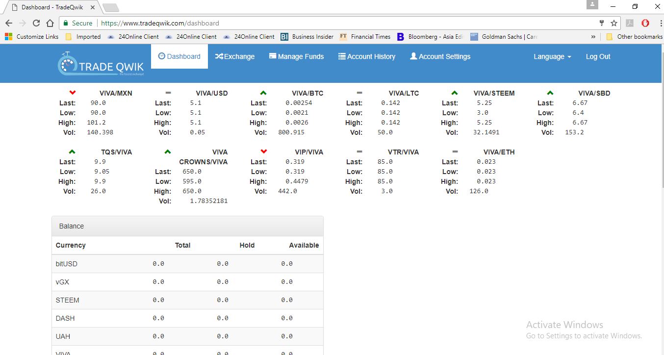Open Account Settings page

440,56
